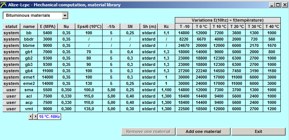Select the vmt user material name cell
289x140 pixels.
tap(29, 109)
